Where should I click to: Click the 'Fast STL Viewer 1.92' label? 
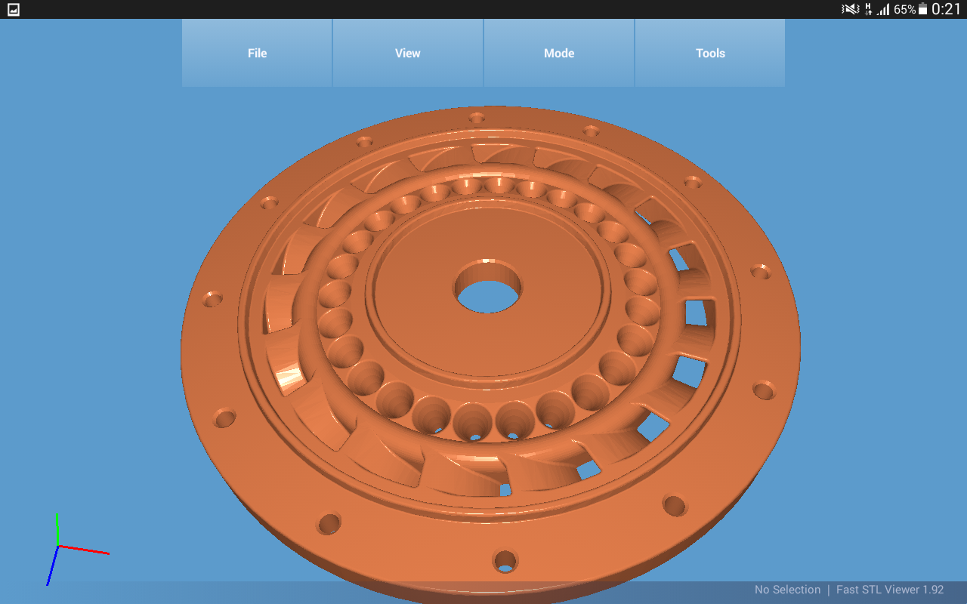[x=890, y=590]
